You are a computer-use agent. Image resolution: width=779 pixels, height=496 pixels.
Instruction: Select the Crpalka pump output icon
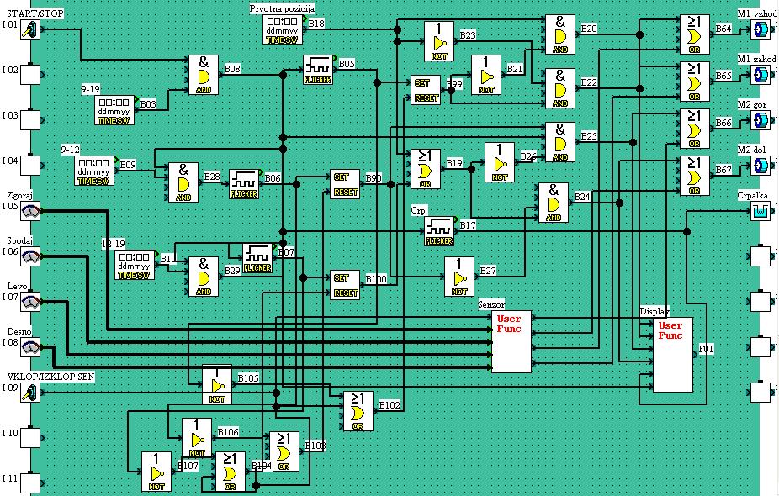coord(760,211)
